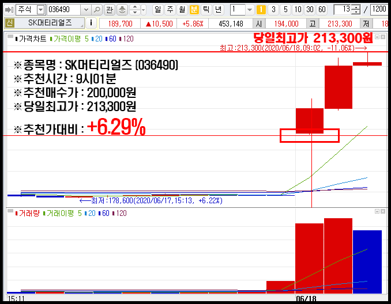Click the volume value 453,148
391x304 pixels.
click(x=231, y=24)
